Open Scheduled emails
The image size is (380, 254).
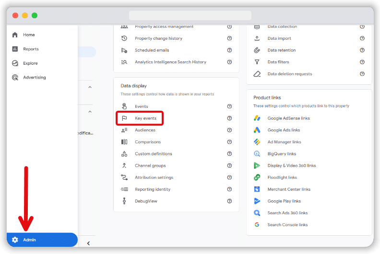pos(152,50)
